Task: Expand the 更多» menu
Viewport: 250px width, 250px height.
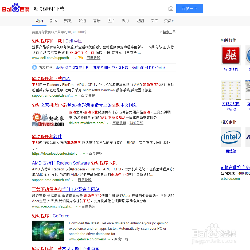Action: click(169, 21)
